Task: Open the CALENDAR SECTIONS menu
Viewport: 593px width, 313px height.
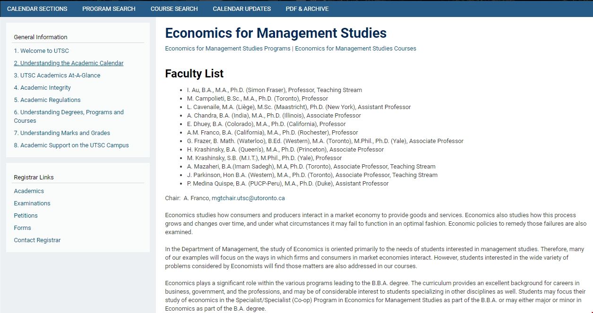Action: pyautogui.click(x=37, y=8)
